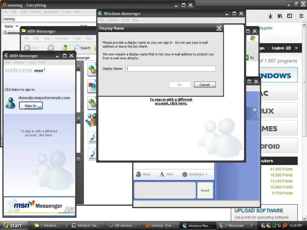This screenshot has width=307, height=230.
Task: Click the Register link on the webpage
Action: (x=266, y=28)
